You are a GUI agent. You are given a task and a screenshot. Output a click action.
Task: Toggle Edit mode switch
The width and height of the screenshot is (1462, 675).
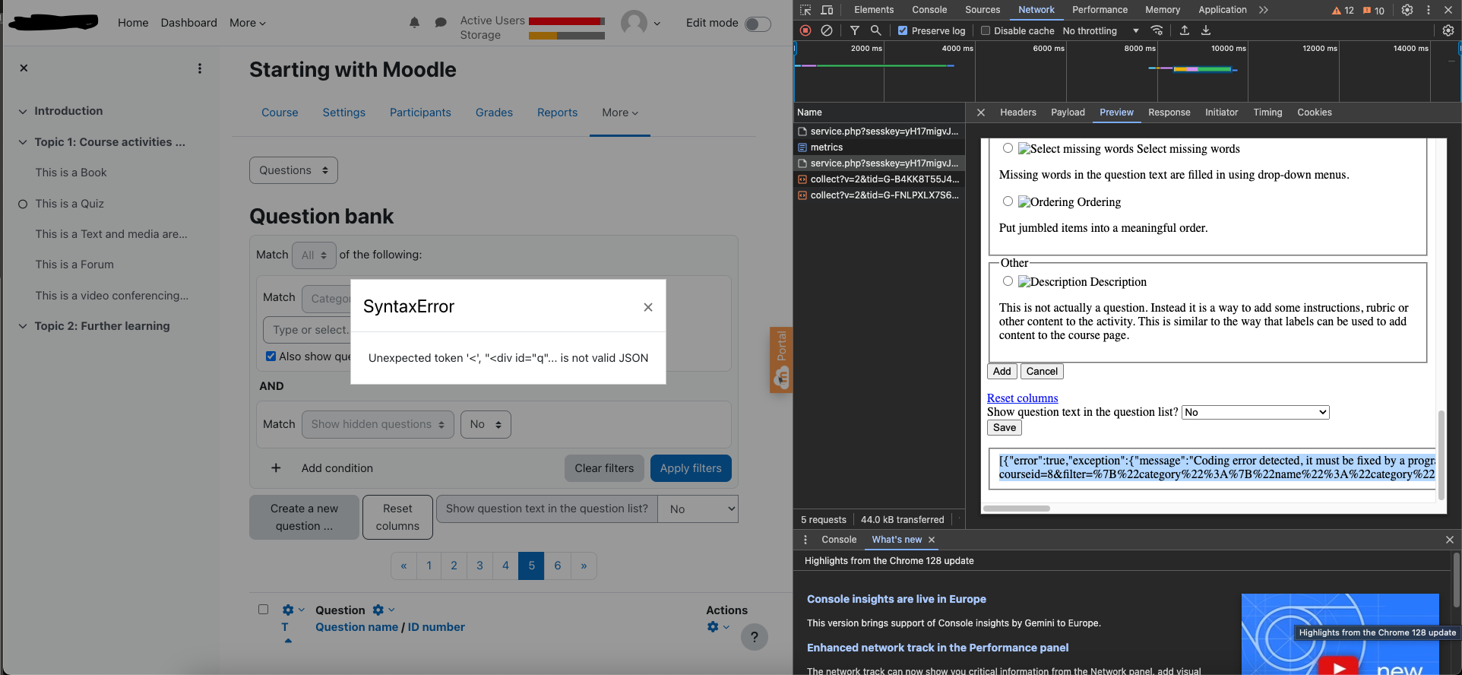point(758,24)
